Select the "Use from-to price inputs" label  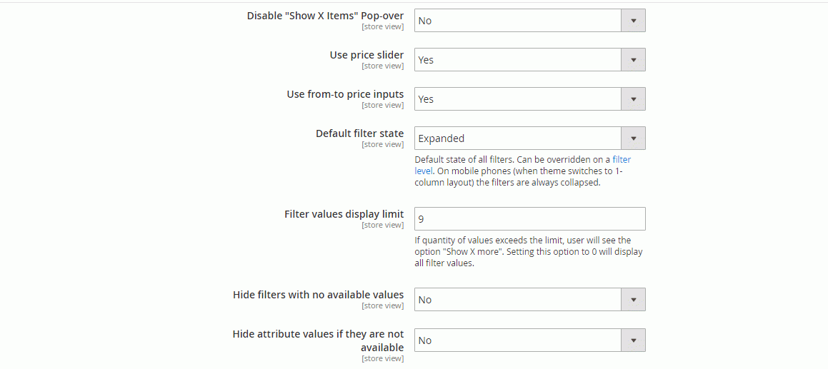pyautogui.click(x=345, y=94)
